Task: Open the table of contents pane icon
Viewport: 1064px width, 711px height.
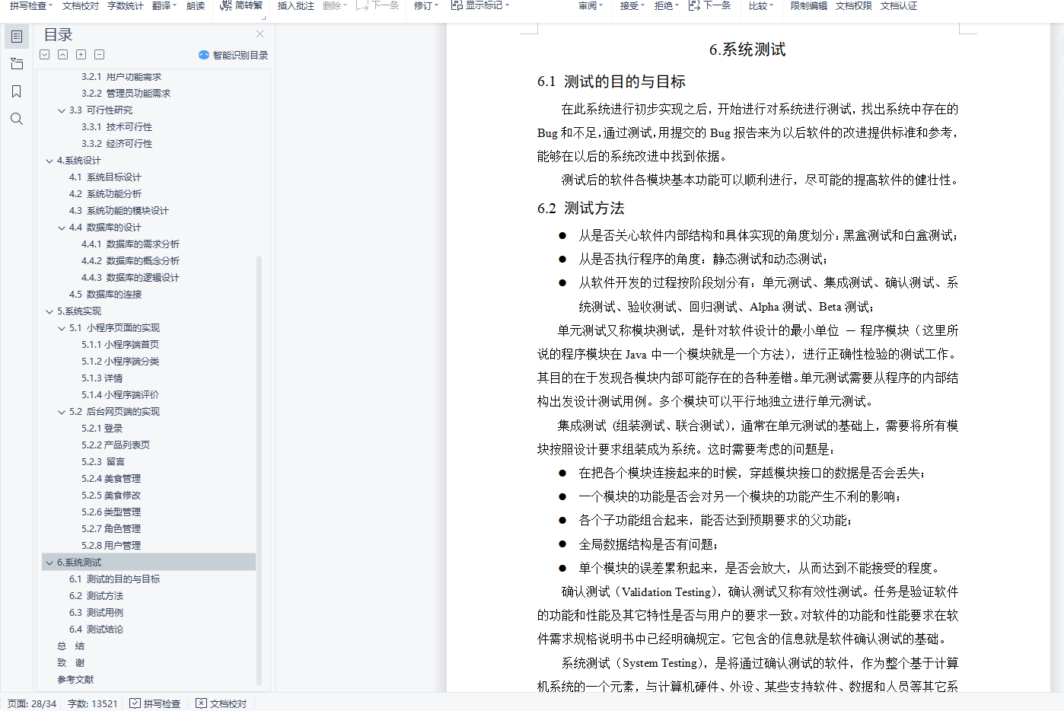Action: tap(17, 37)
